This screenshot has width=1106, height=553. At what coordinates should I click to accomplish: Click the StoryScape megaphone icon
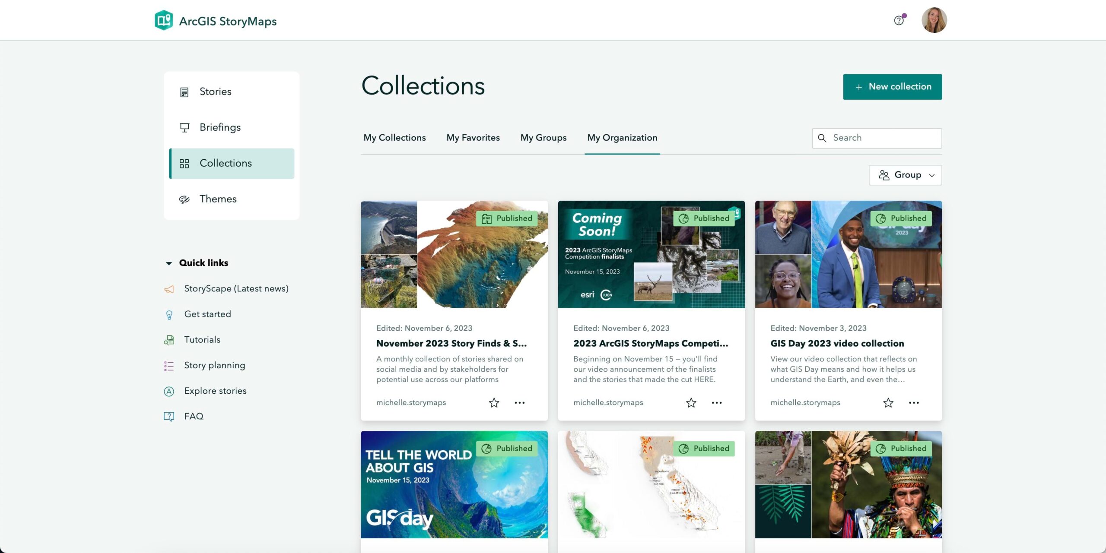[x=169, y=289]
